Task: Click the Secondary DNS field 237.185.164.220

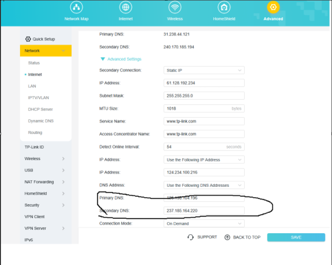Action: [x=204, y=211]
